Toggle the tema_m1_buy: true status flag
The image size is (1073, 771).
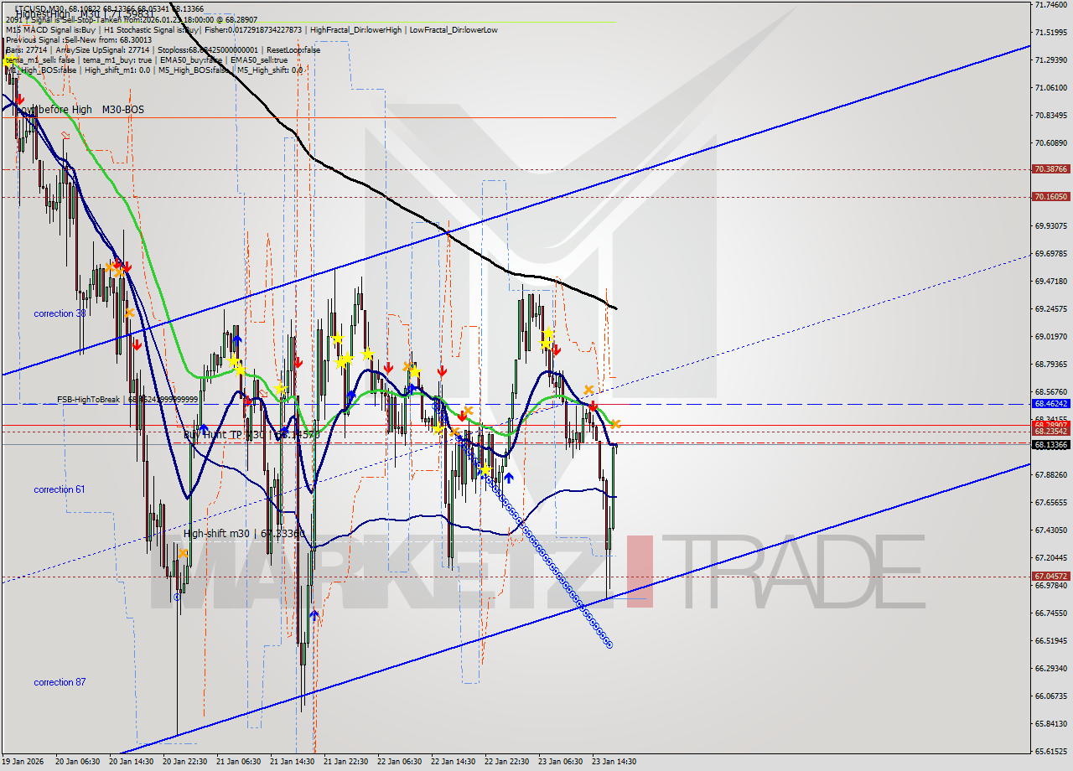point(117,60)
